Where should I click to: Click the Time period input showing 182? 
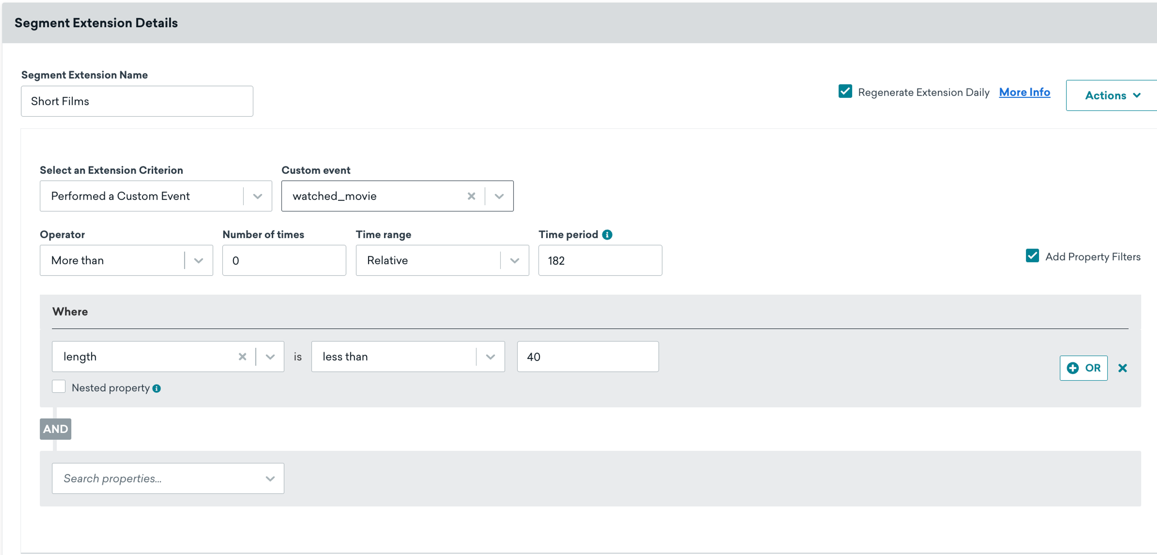pyautogui.click(x=600, y=261)
